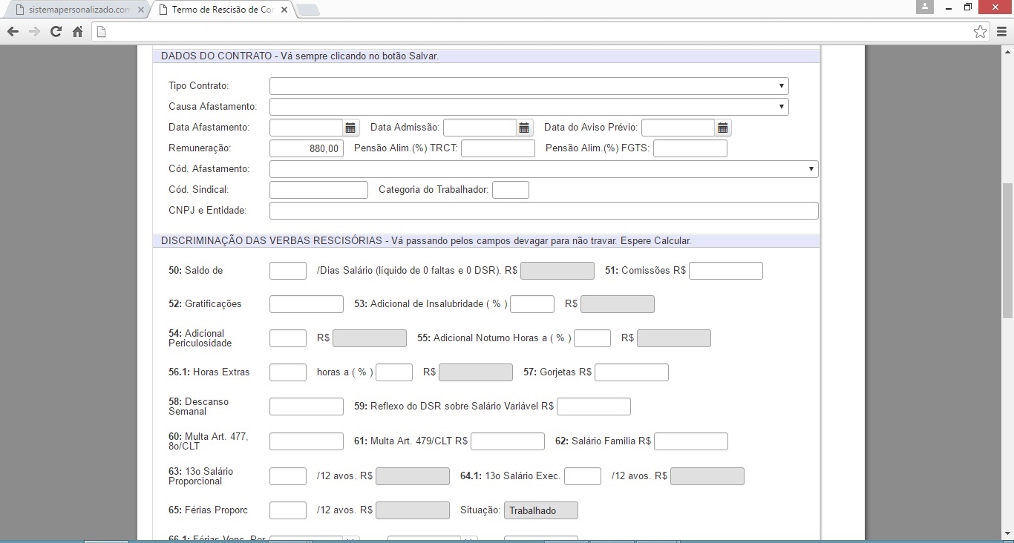Click the Remuneração field showing 880,00
The width and height of the screenshot is (1014, 543).
(306, 148)
